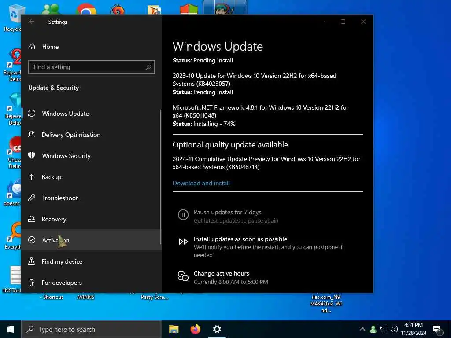Click the green person tray icon
The width and height of the screenshot is (451, 338).
coord(373,329)
